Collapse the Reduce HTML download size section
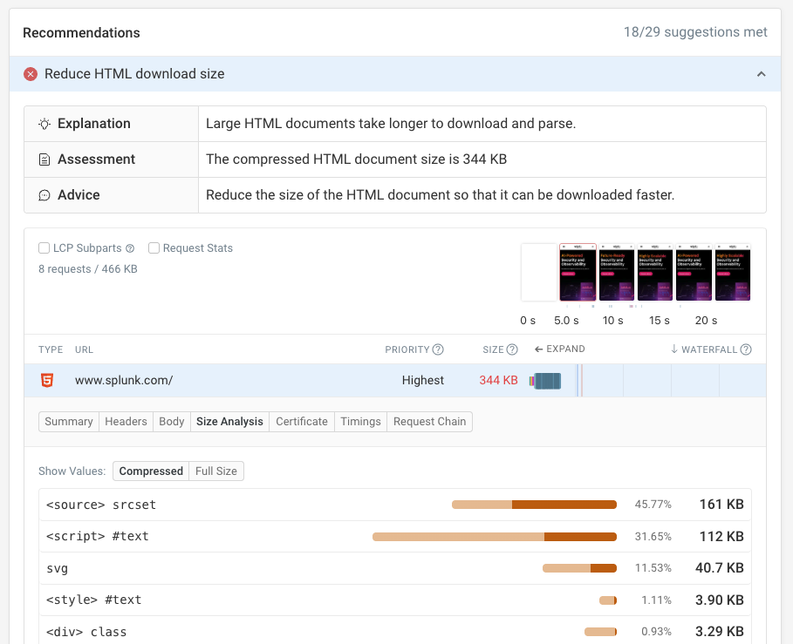 (x=760, y=73)
